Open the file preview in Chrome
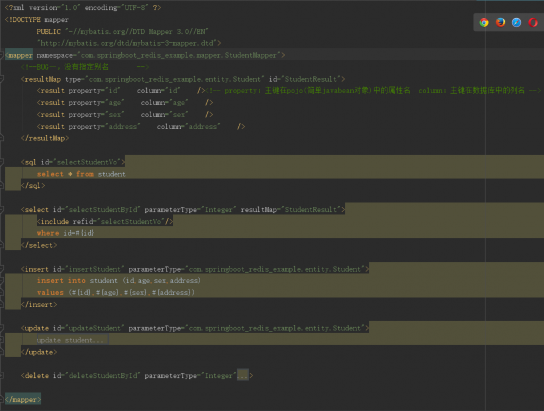 coord(484,22)
